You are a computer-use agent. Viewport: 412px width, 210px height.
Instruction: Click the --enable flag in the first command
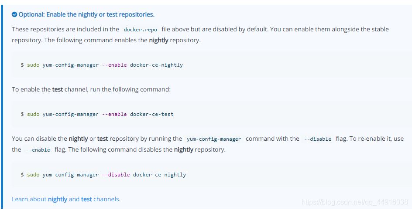(x=114, y=65)
